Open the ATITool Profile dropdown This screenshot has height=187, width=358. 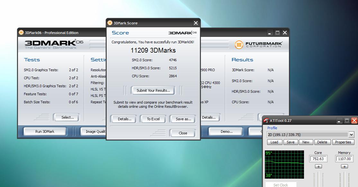point(351,135)
